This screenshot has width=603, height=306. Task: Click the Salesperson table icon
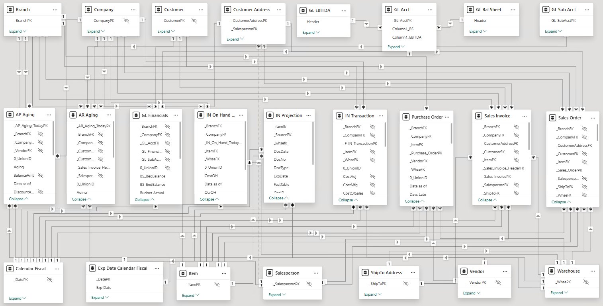click(x=269, y=273)
